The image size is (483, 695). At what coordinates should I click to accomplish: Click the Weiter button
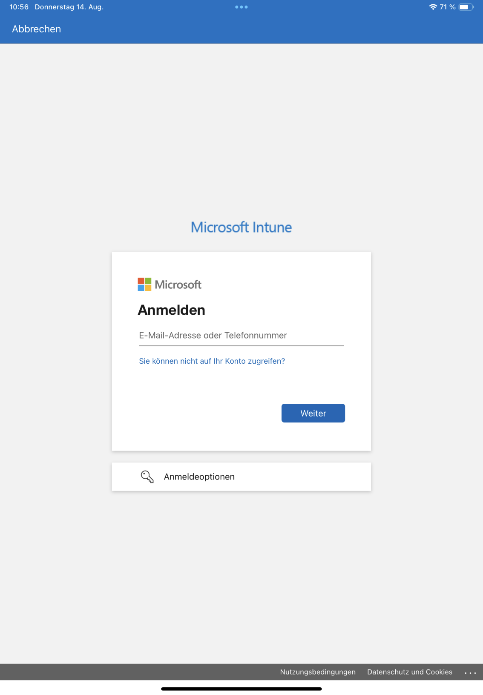(313, 413)
